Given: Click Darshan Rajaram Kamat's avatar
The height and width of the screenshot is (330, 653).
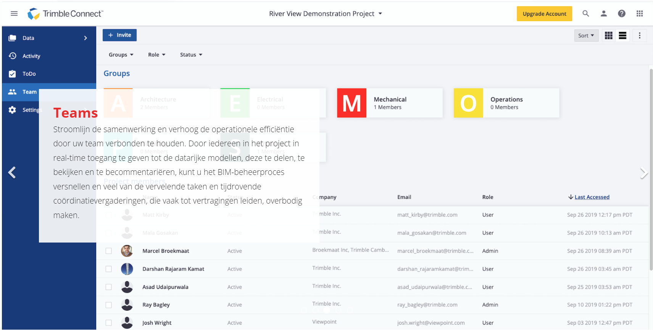Looking at the screenshot, I should [x=127, y=269].
